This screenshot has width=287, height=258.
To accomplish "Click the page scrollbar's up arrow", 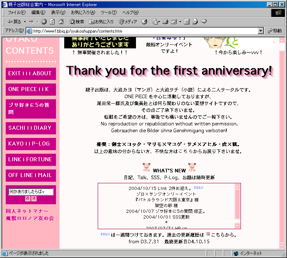I will 282,40.
